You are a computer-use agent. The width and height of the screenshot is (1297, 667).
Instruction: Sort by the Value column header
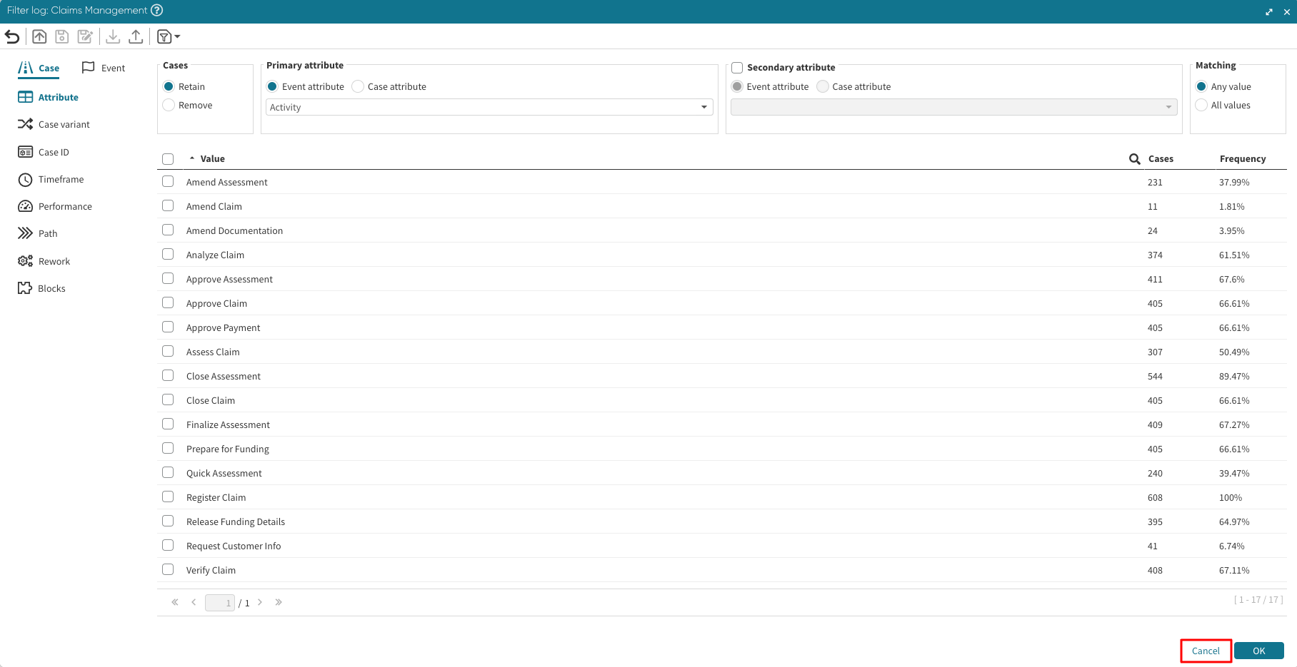[212, 158]
